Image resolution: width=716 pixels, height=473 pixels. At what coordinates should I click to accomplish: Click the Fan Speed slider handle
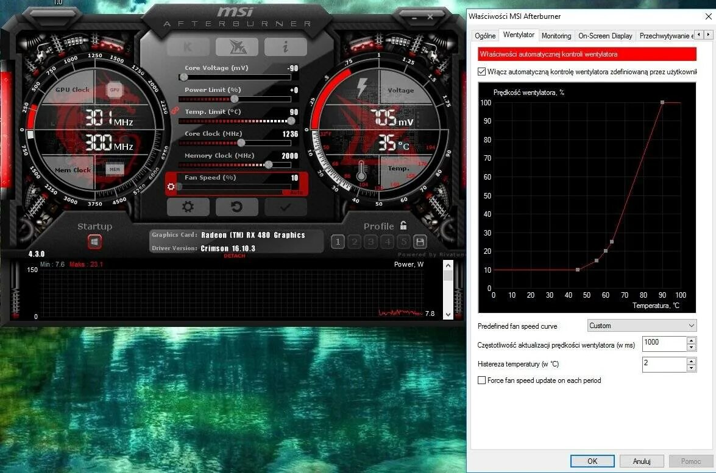click(179, 186)
